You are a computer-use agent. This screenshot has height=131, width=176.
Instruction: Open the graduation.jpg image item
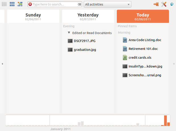(85, 50)
